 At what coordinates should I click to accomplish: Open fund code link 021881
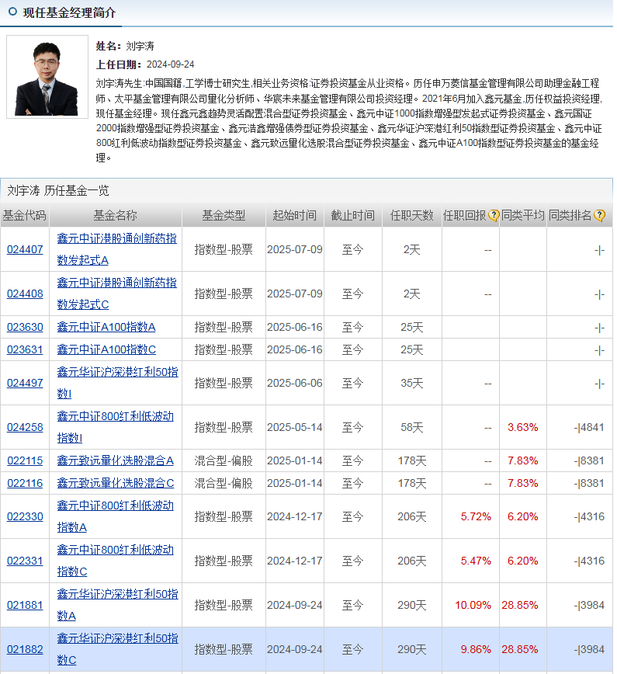pyautogui.click(x=25, y=605)
